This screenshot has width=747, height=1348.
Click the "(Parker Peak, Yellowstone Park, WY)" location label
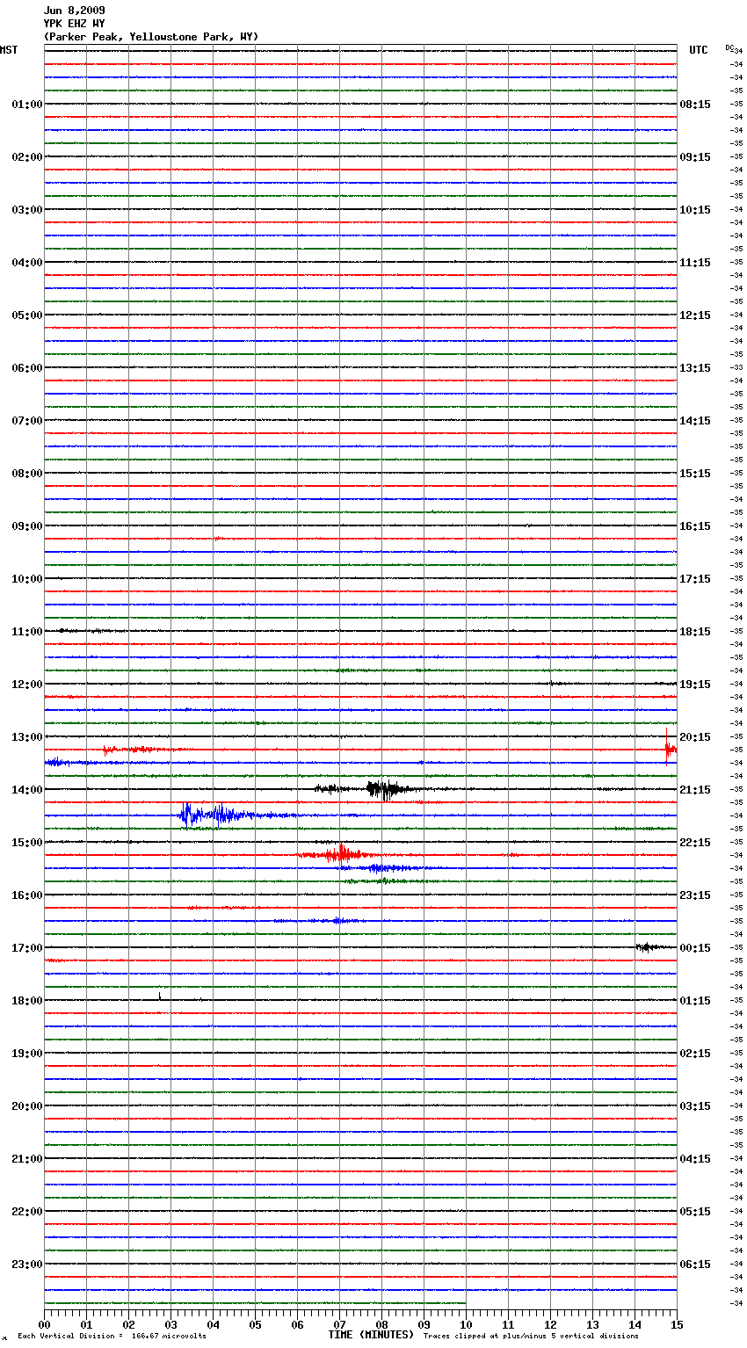151,37
